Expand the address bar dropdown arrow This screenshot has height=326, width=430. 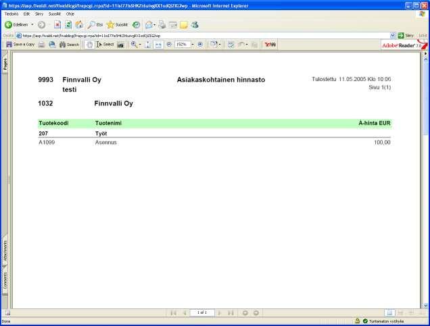[x=393, y=36]
